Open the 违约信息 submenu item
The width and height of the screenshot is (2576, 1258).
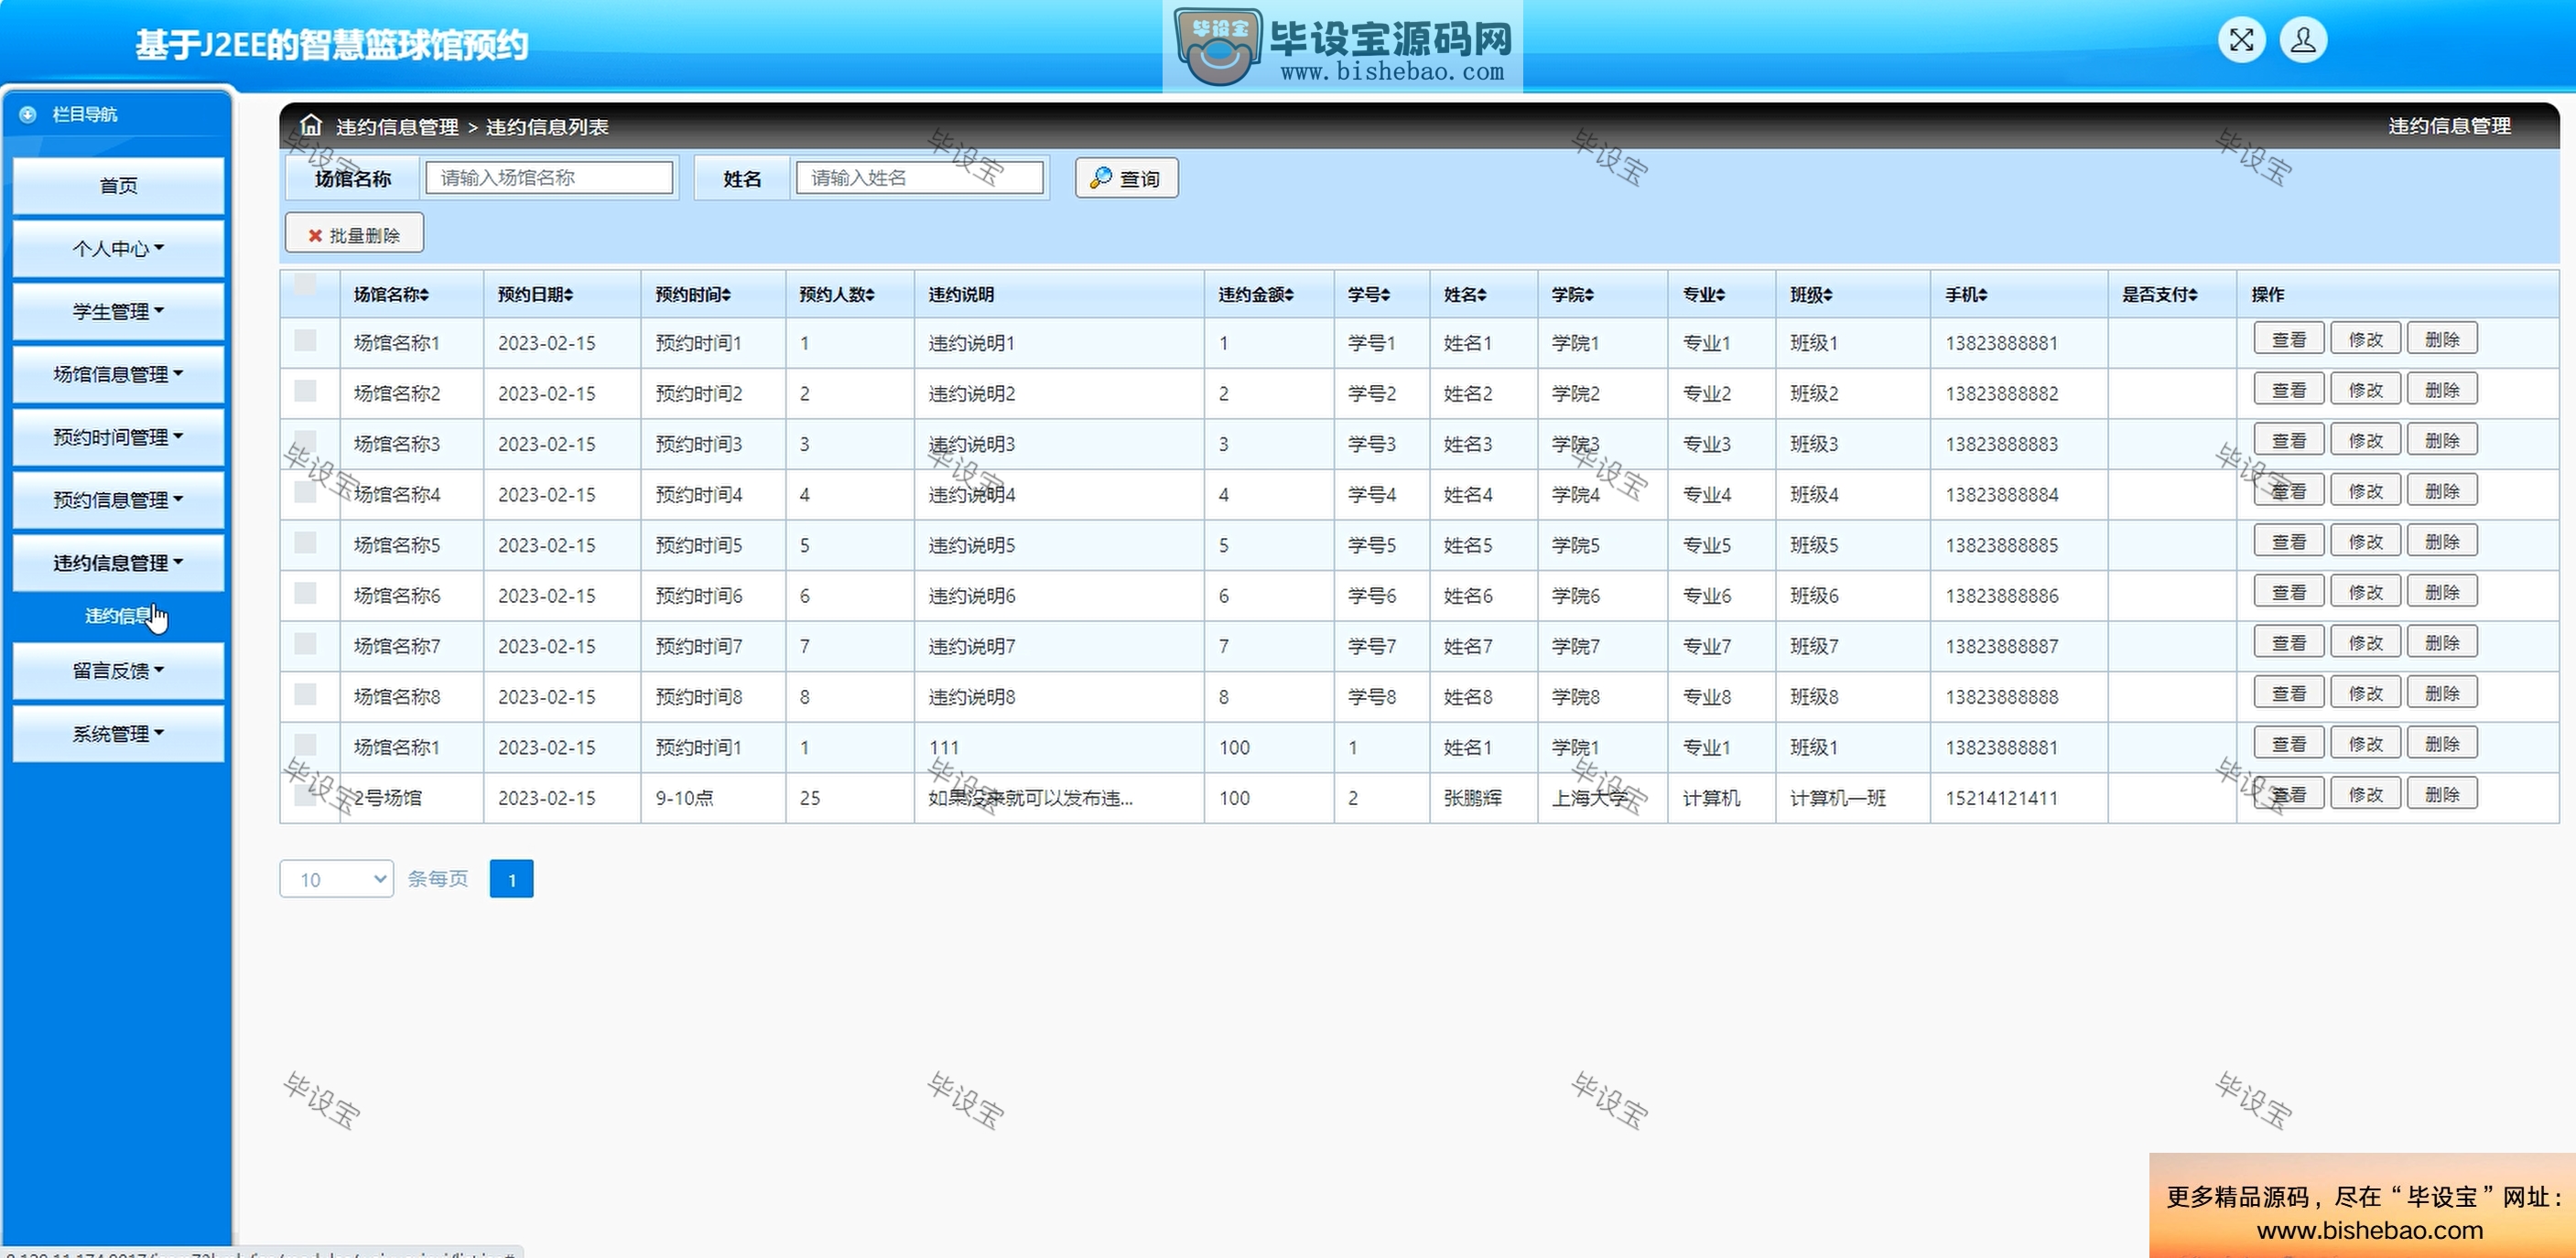[x=118, y=616]
